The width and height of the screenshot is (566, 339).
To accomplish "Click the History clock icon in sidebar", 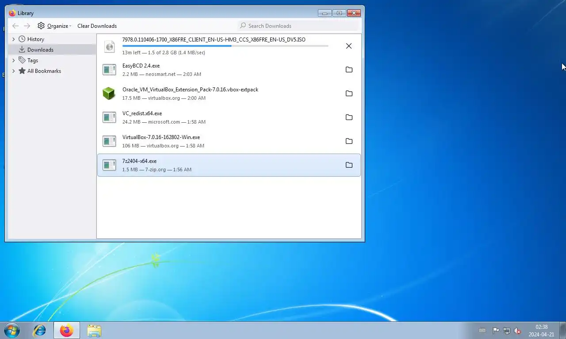I will [x=22, y=39].
